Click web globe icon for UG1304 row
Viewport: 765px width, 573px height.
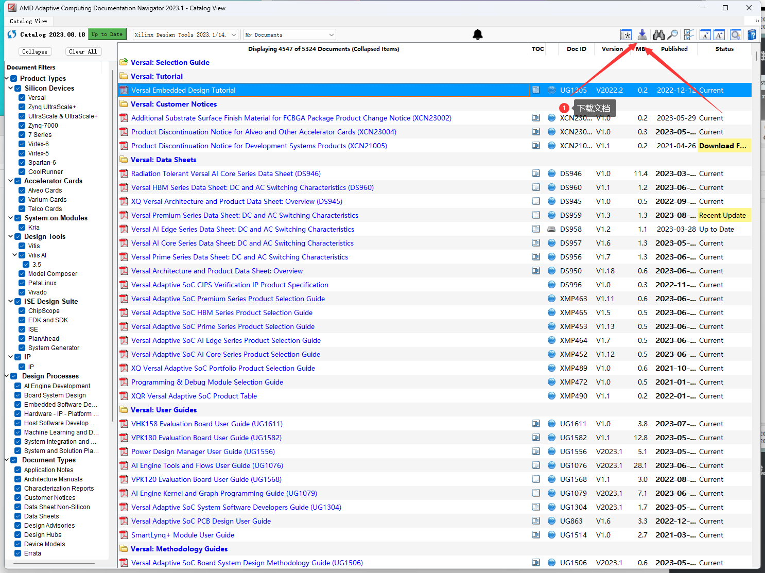[x=551, y=507]
